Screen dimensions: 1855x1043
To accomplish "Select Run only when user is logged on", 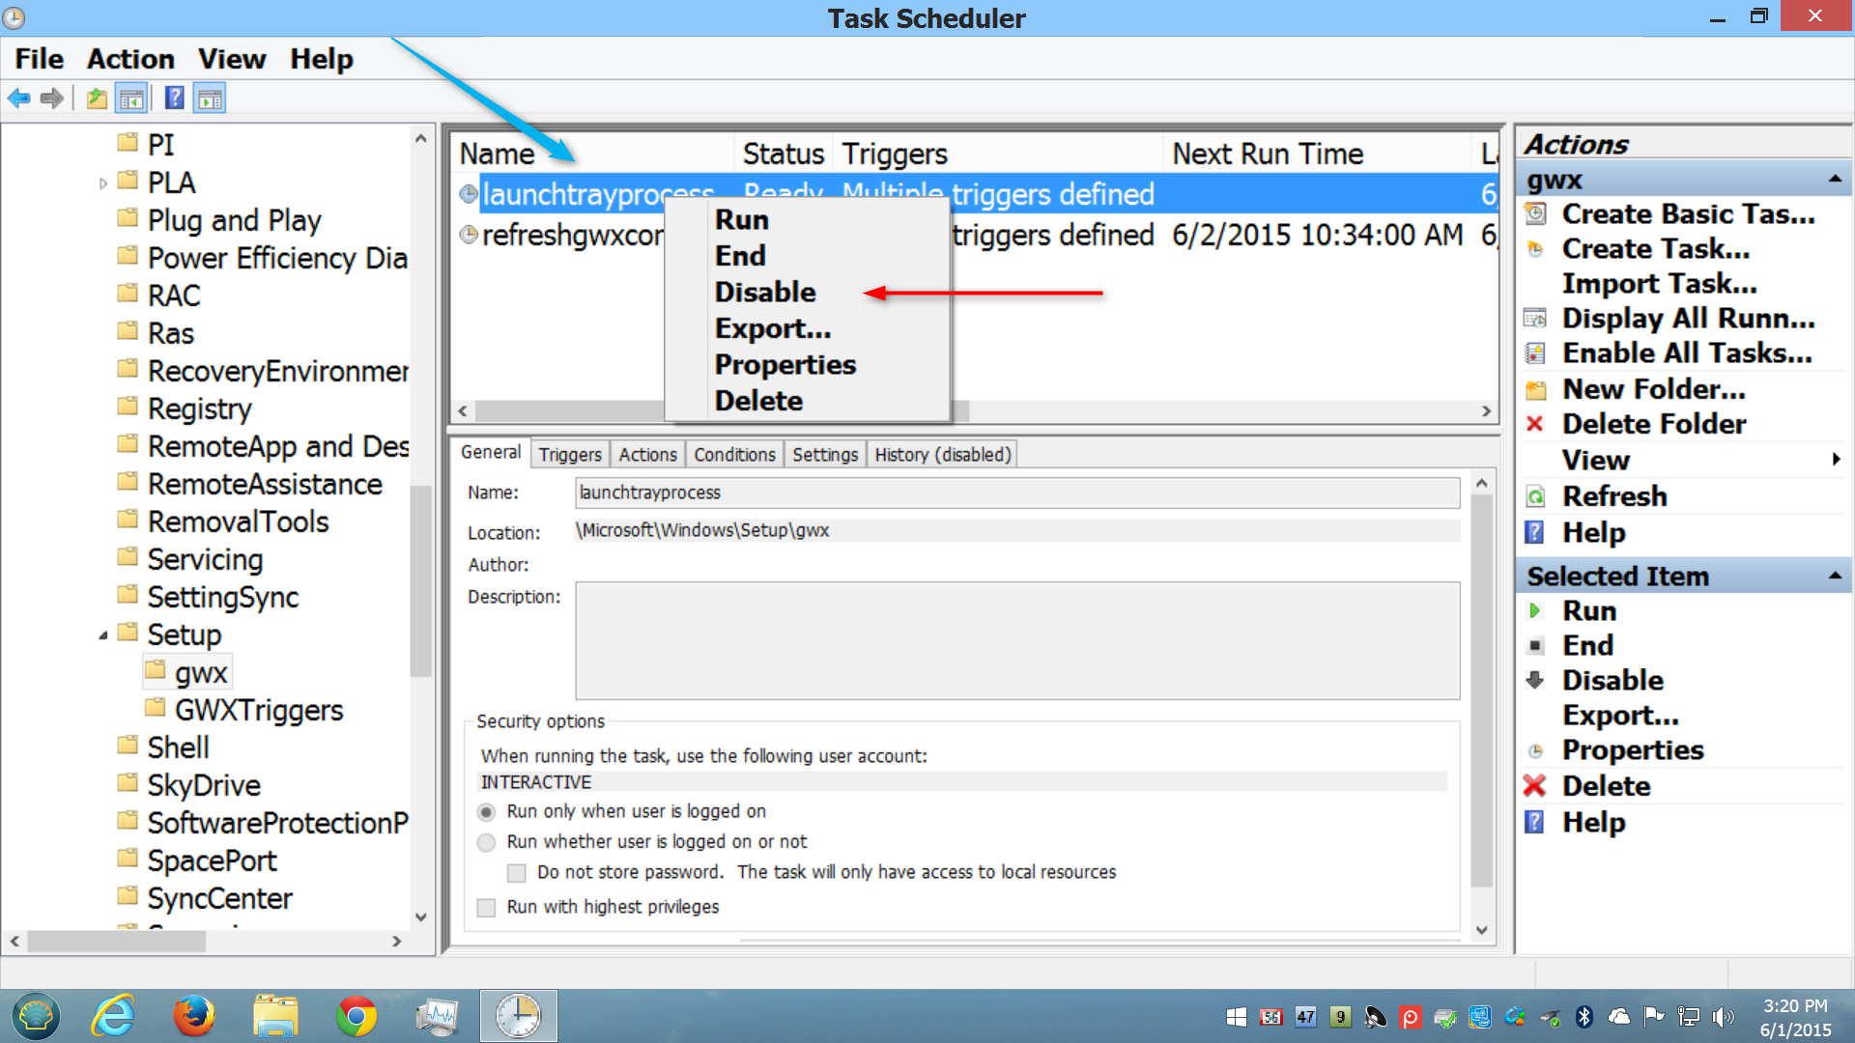I will (x=487, y=811).
